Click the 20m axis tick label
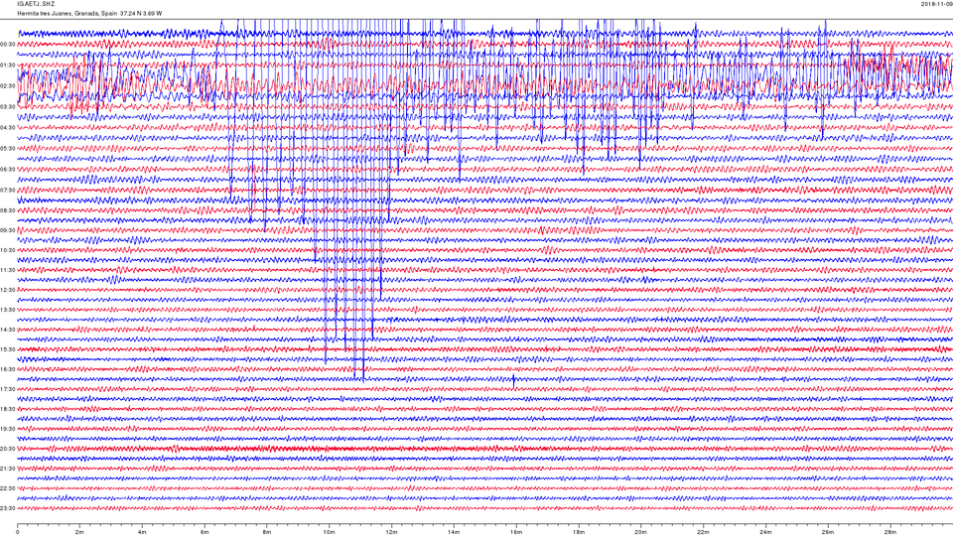The height and width of the screenshot is (536, 953). tap(640, 532)
